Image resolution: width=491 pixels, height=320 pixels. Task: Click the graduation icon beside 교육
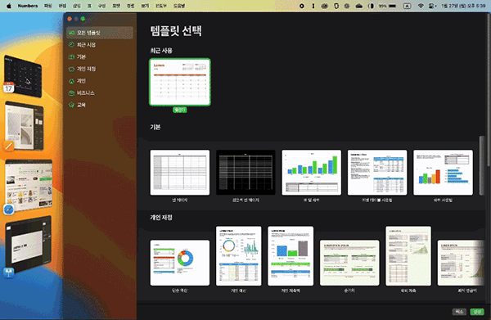pyautogui.click(x=71, y=105)
